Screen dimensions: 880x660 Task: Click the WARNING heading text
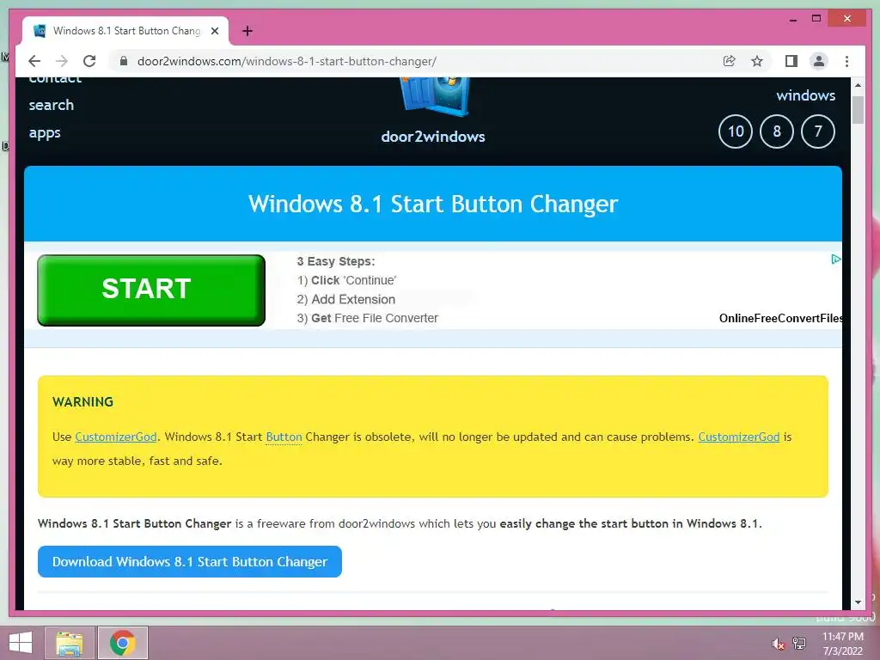[x=82, y=402]
